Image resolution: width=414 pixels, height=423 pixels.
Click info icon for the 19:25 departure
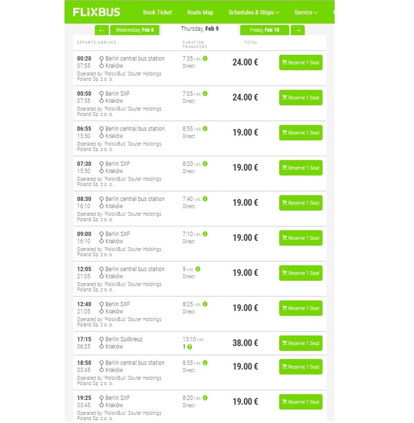click(x=205, y=398)
